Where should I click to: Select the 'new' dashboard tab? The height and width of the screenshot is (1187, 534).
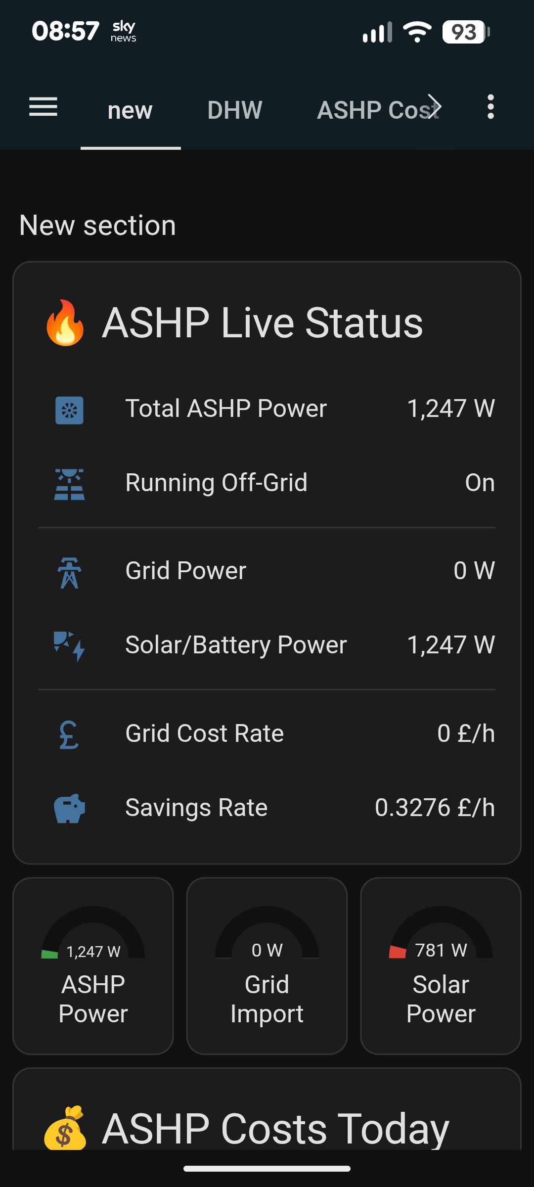(130, 110)
